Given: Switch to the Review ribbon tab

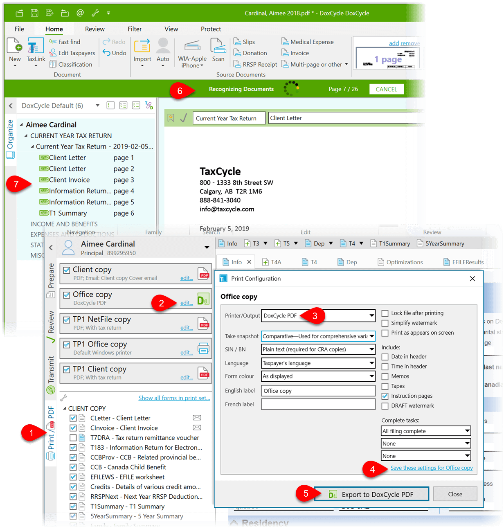Looking at the screenshot, I should click(x=94, y=29).
